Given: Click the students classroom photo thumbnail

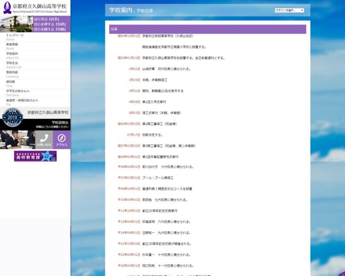Looking at the screenshot, I should click(x=17, y=140).
